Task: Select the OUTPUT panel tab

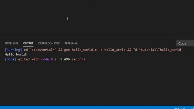Action: point(28,43)
